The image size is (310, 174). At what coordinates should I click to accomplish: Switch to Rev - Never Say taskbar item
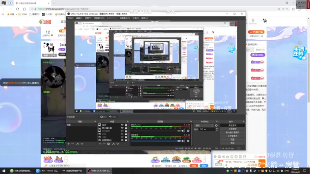(47, 171)
